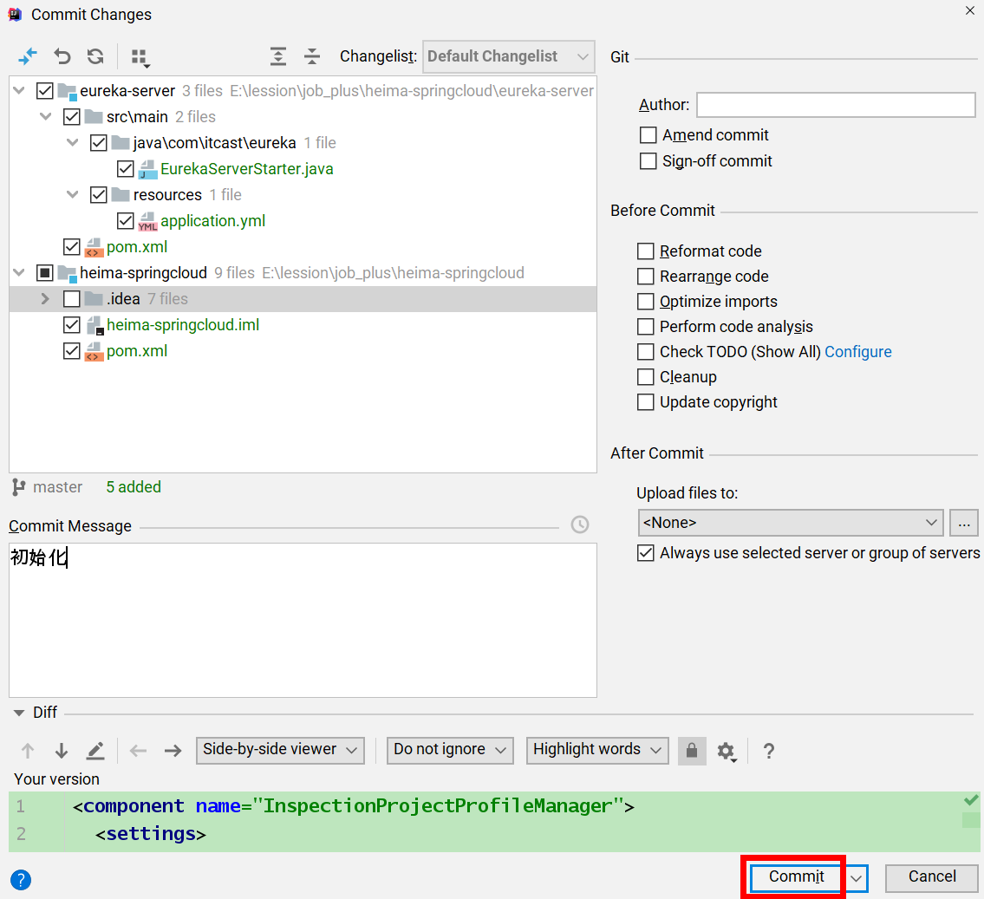984x899 pixels.
Task: Check the .idea folder checkbox
Action: coord(72,298)
